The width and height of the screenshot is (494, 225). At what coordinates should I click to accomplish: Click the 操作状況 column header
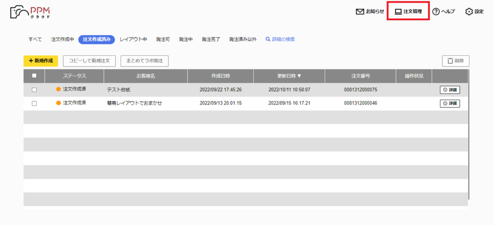point(414,76)
